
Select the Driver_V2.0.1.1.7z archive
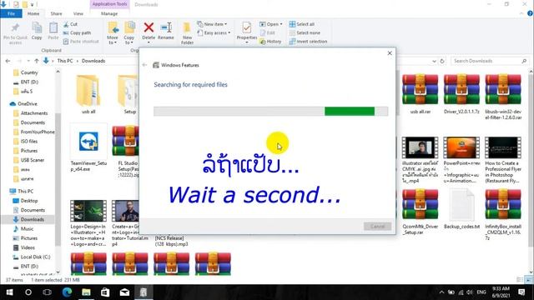click(461, 94)
